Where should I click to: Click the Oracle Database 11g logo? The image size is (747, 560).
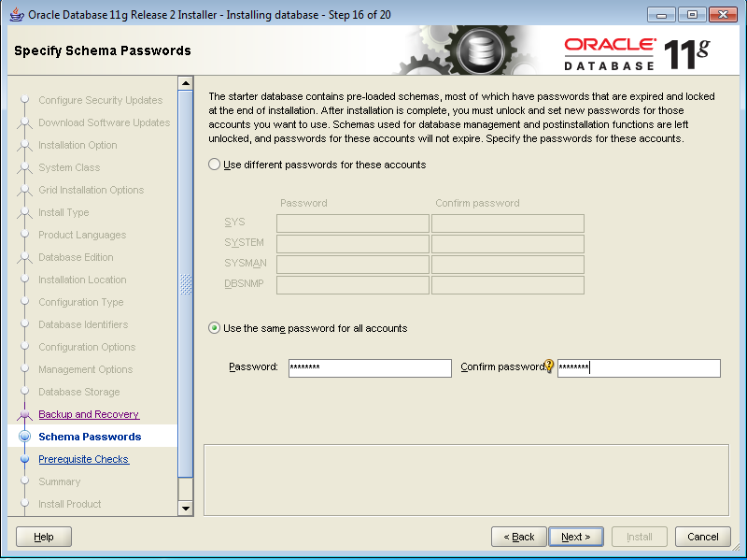coord(637,53)
